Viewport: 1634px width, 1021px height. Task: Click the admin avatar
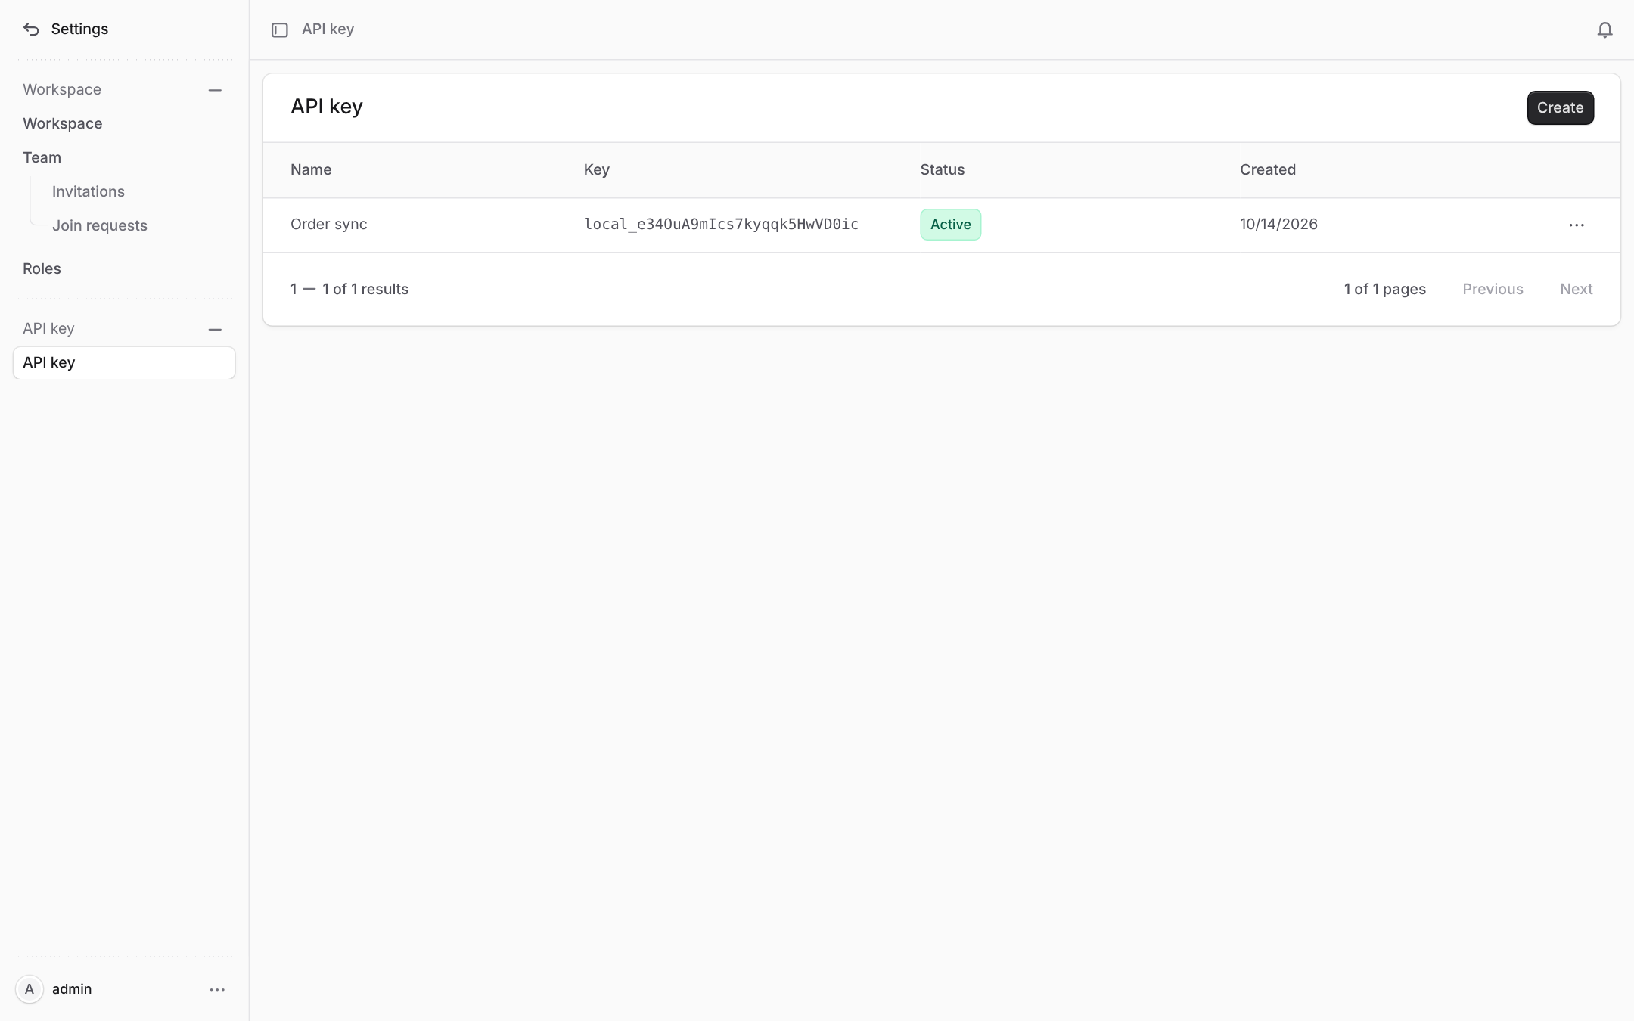point(30,989)
